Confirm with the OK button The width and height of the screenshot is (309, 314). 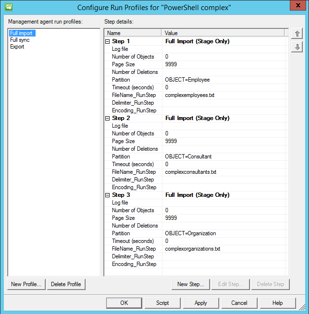(124, 303)
